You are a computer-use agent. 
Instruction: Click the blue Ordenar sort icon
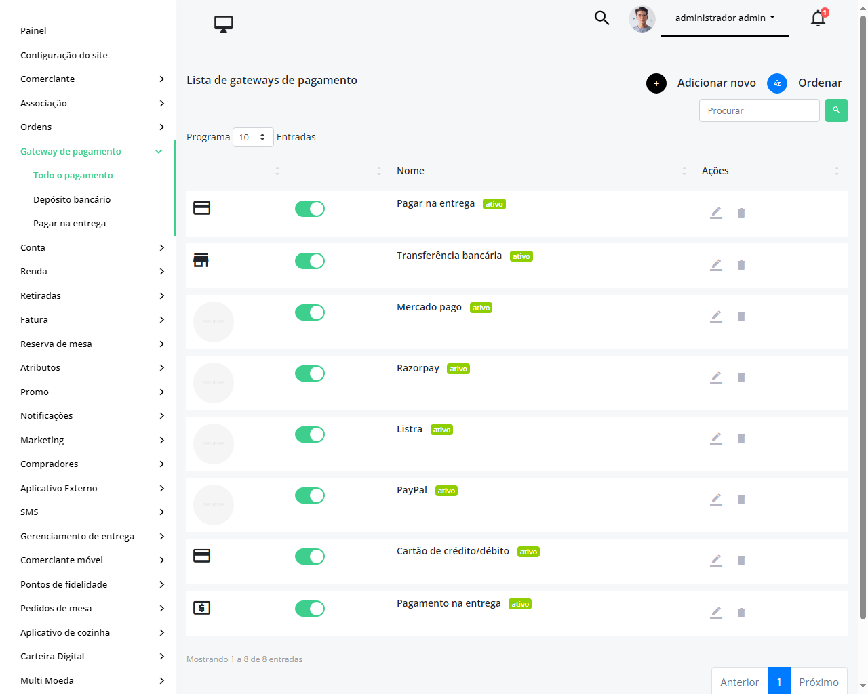click(x=776, y=83)
